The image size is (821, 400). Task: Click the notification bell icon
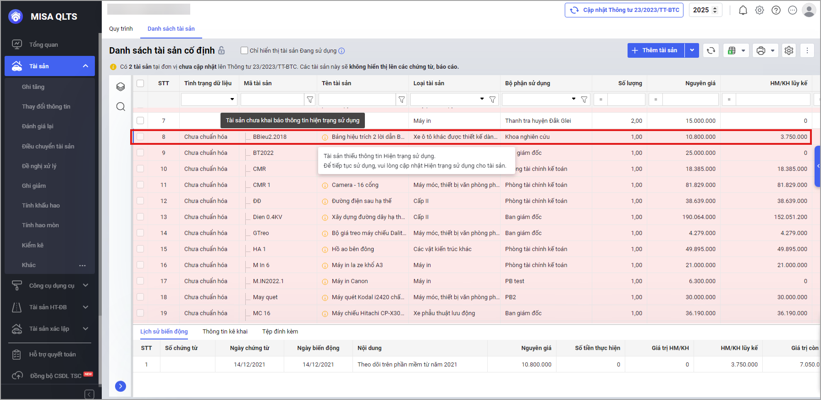click(743, 10)
